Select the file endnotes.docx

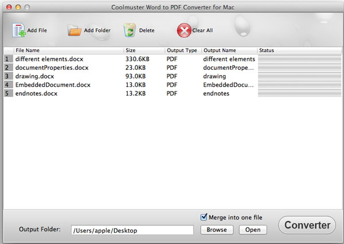(37, 93)
